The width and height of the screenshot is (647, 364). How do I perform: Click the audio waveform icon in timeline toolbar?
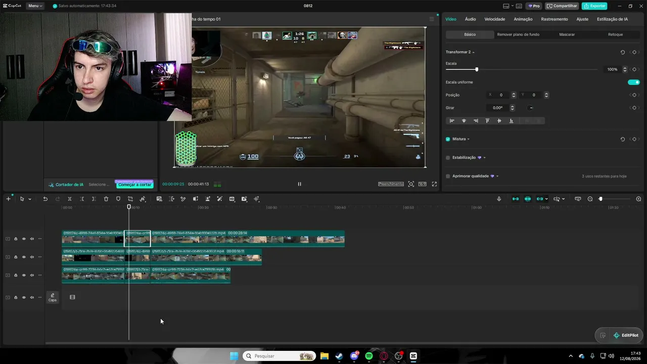pyautogui.click(x=256, y=199)
